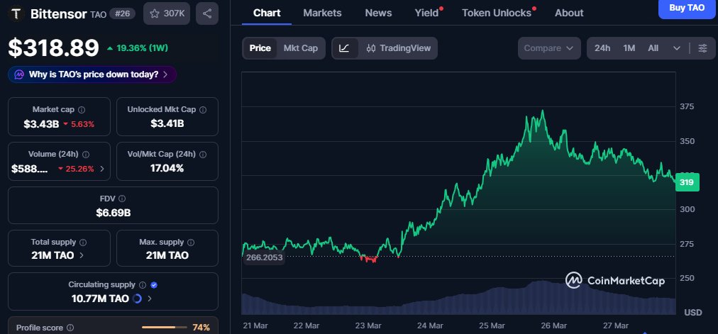This screenshot has width=718, height=334.
Task: Switch chart to Price mode
Action: click(260, 48)
